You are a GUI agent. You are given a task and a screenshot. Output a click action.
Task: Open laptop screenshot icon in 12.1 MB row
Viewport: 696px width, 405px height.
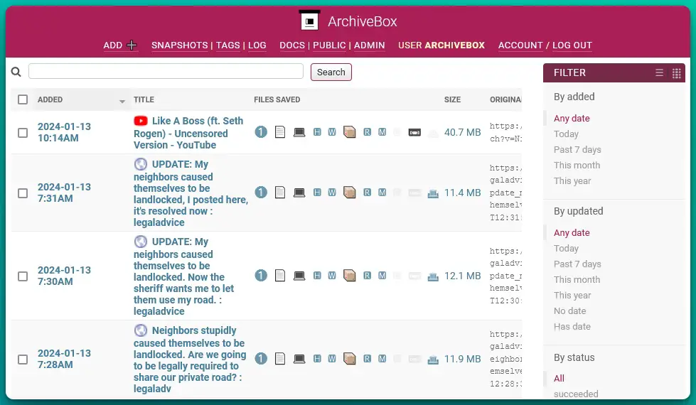coord(299,276)
